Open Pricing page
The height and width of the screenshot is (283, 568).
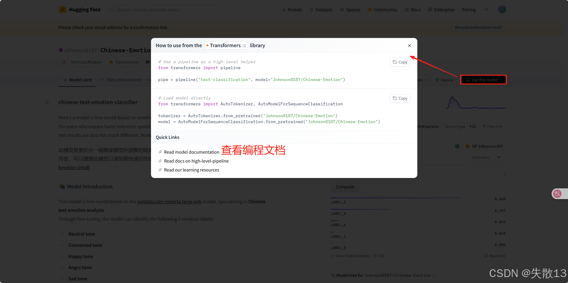469,9
